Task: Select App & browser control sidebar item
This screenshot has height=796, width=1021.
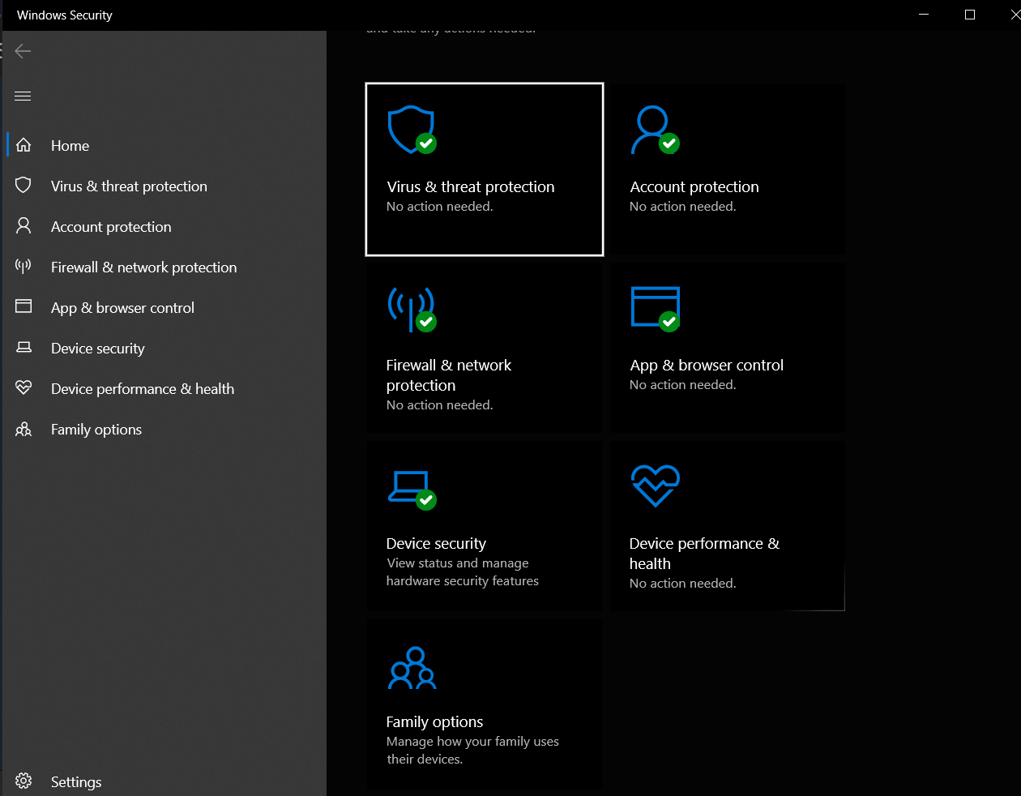Action: (x=122, y=308)
